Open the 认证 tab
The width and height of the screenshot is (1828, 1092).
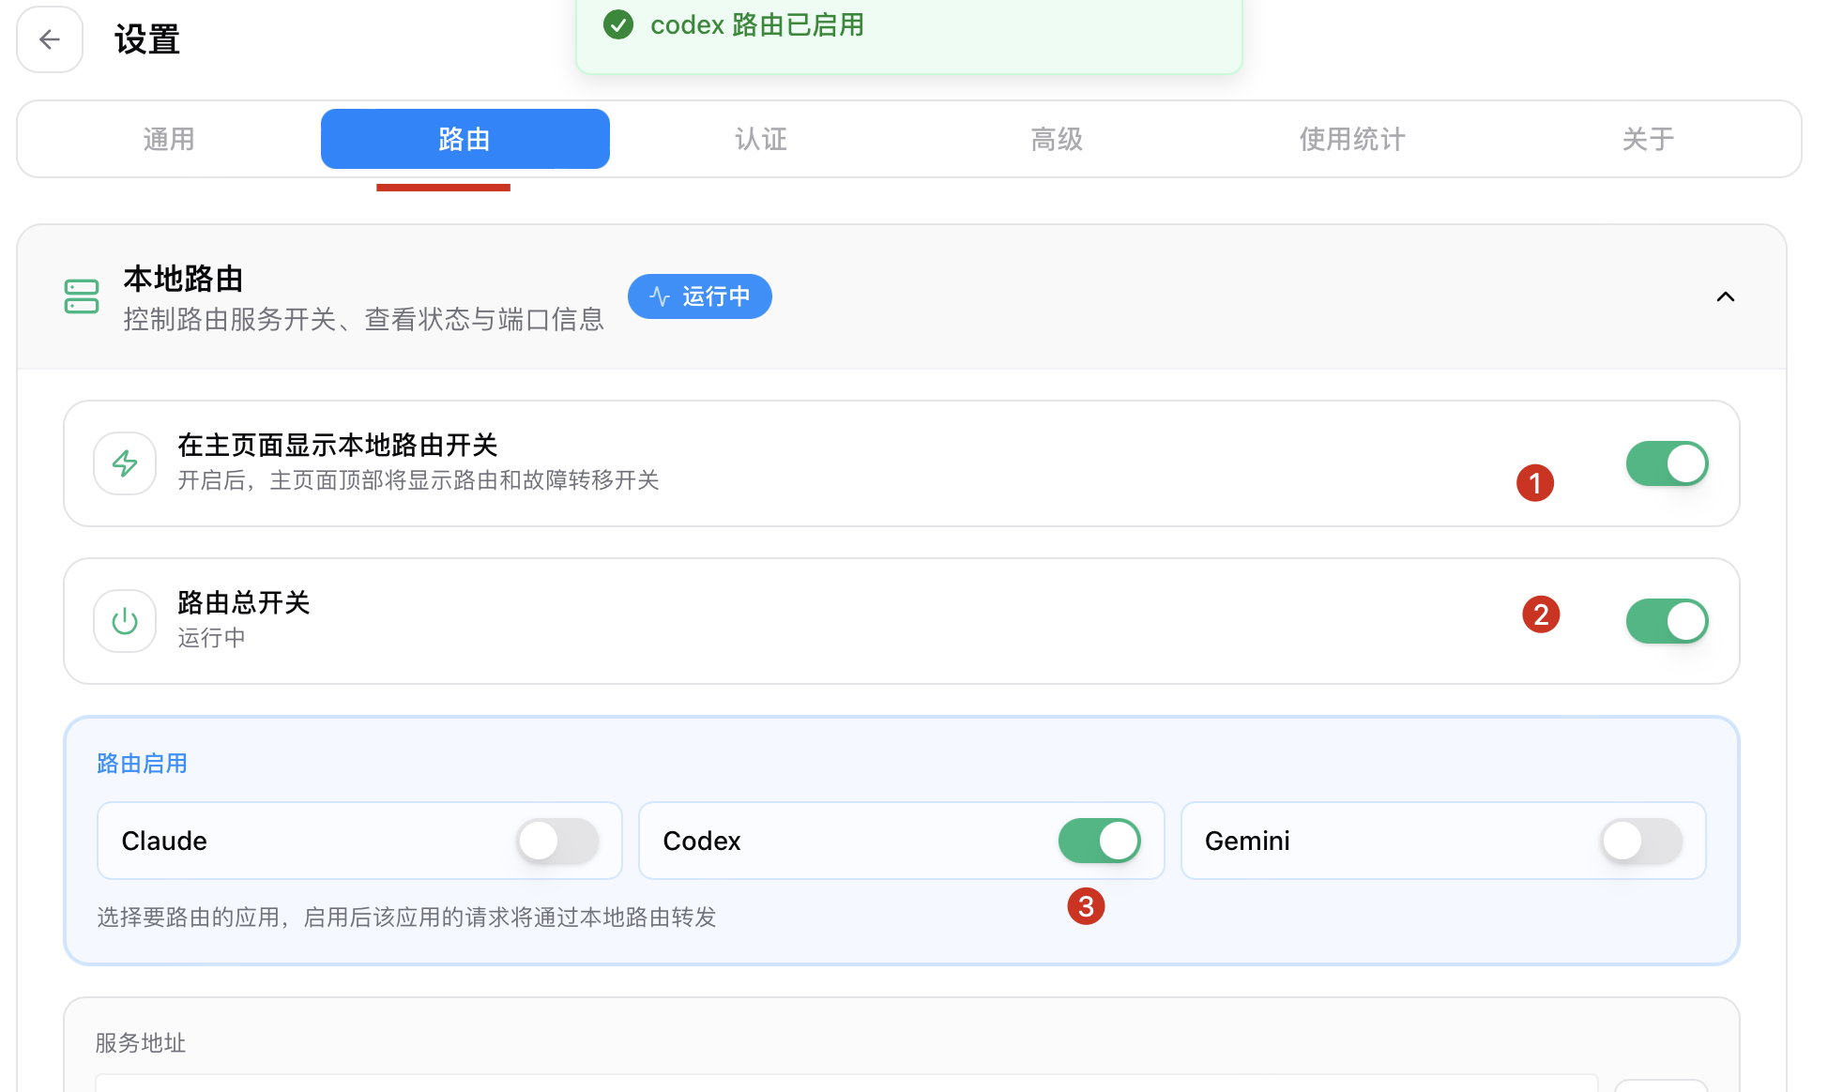[x=761, y=139]
